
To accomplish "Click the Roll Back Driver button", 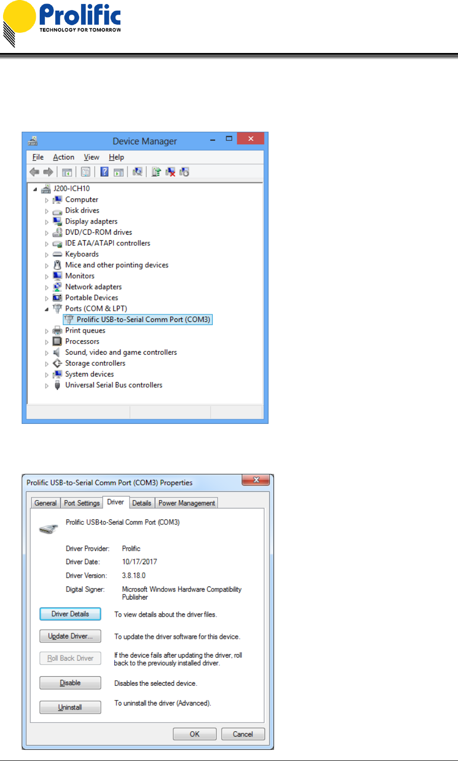I will point(70,658).
